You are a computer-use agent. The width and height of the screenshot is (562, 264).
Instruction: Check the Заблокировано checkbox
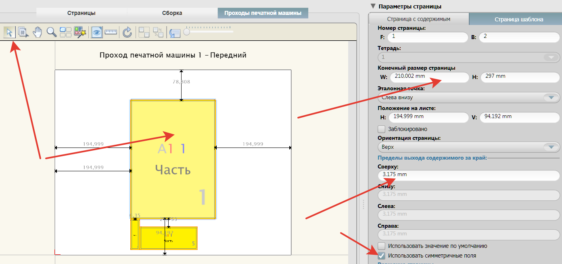(381, 129)
